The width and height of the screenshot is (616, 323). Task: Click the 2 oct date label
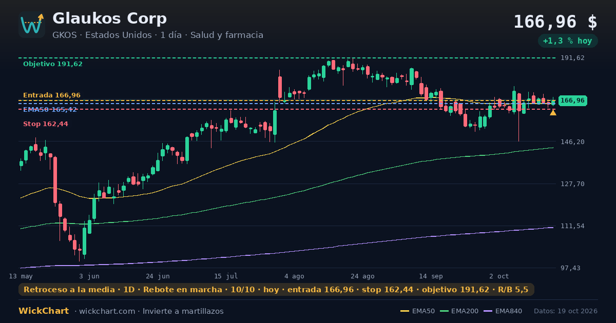tap(499, 276)
